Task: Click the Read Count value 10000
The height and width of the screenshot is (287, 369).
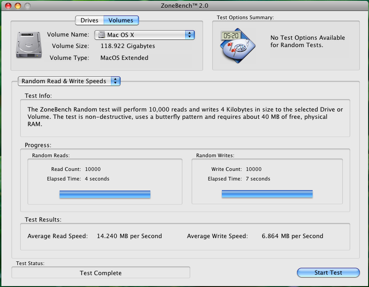Action: (x=93, y=169)
